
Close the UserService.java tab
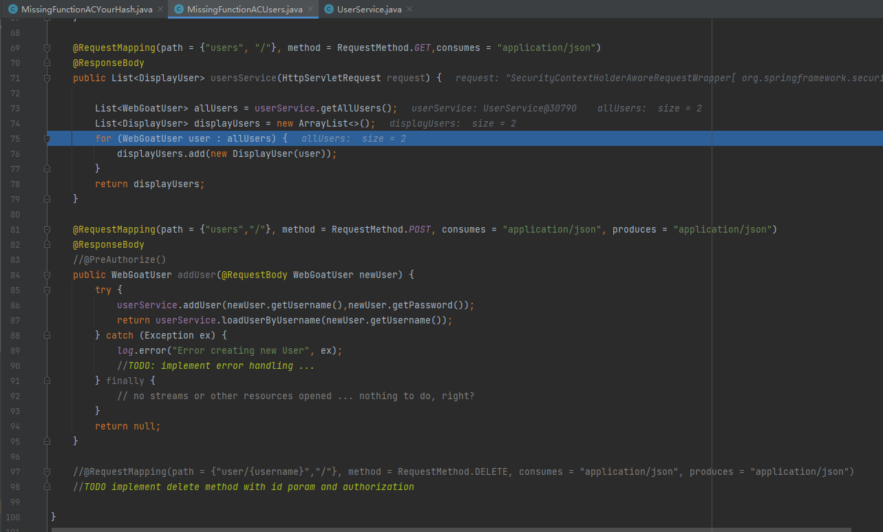pyautogui.click(x=409, y=10)
